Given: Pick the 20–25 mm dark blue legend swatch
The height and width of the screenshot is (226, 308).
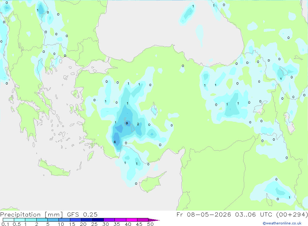Looking at the screenshot, I should click(87, 220).
